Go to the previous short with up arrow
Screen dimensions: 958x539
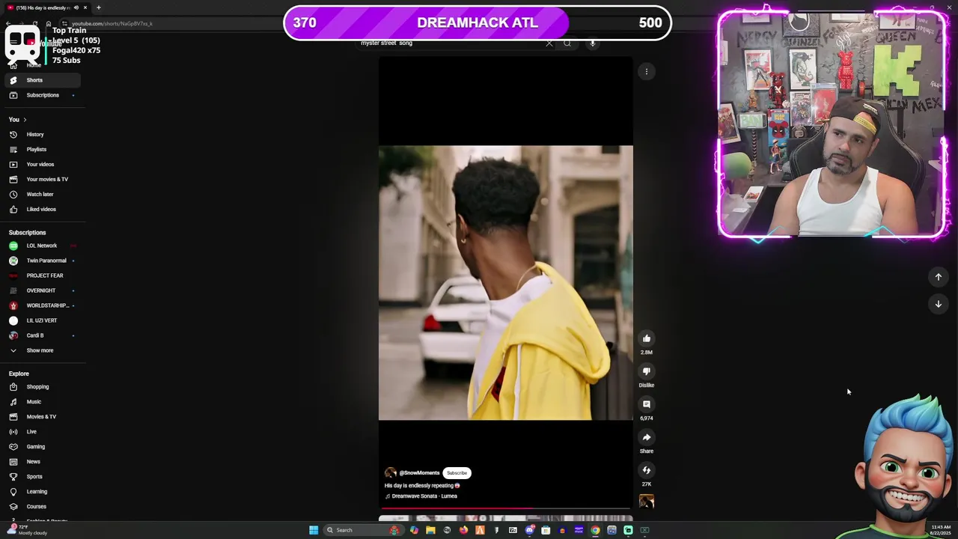[x=939, y=277]
